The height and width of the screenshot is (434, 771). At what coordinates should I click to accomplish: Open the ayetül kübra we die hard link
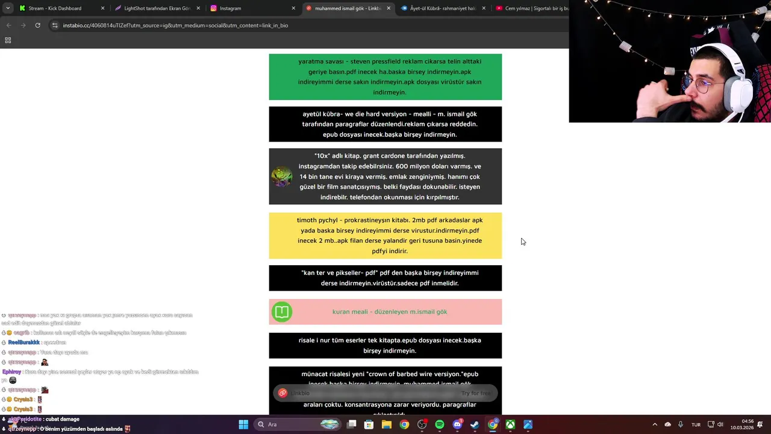[x=385, y=124]
